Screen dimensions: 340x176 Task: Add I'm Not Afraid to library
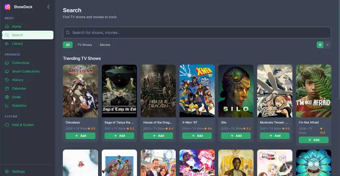point(314,140)
